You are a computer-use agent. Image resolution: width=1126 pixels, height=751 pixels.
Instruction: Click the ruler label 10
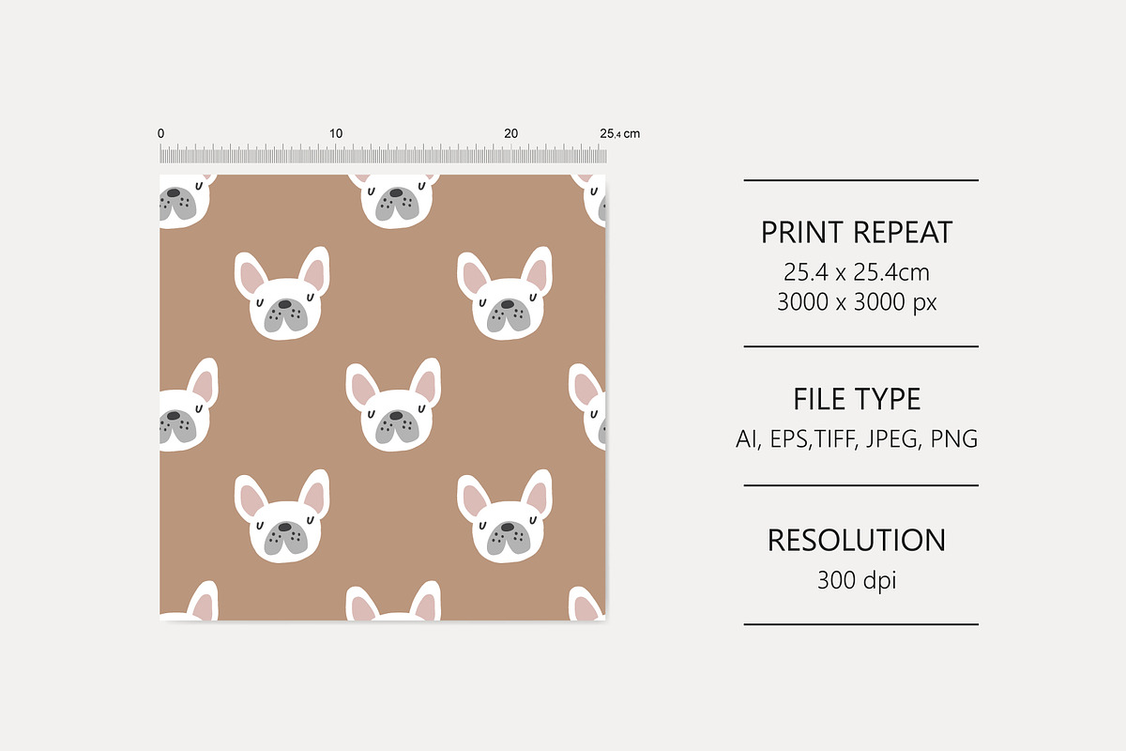336,133
